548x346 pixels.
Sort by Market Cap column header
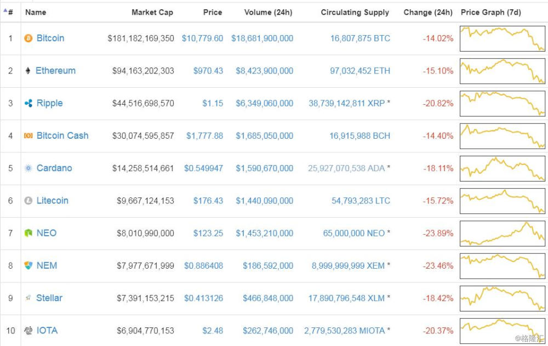point(152,12)
